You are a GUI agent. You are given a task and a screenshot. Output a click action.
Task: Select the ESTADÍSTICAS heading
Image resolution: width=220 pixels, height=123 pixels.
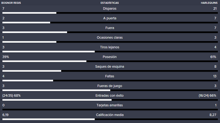[x=109, y=3]
